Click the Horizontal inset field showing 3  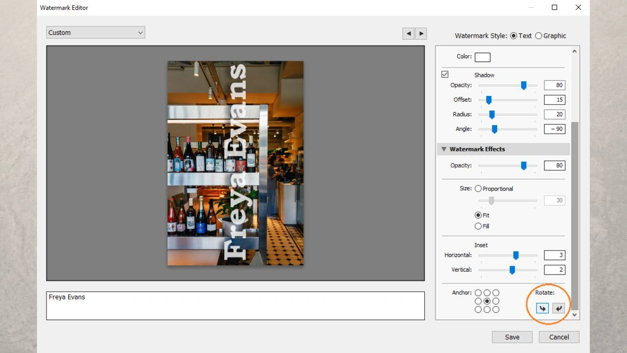click(555, 255)
